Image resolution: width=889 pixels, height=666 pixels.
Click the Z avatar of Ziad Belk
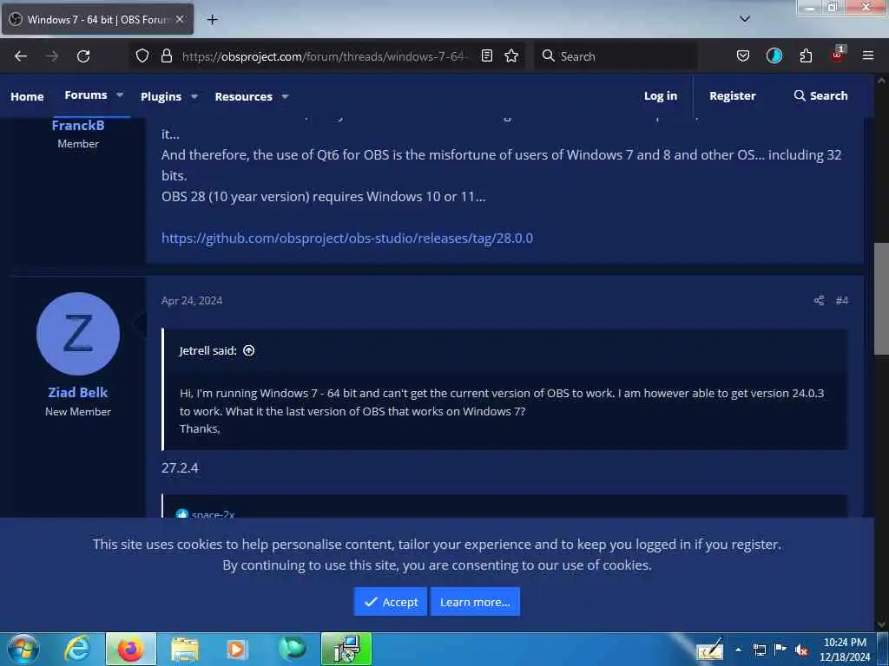tap(77, 334)
